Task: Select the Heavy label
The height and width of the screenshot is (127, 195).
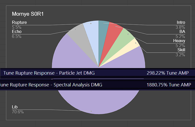Action: [x=179, y=41]
